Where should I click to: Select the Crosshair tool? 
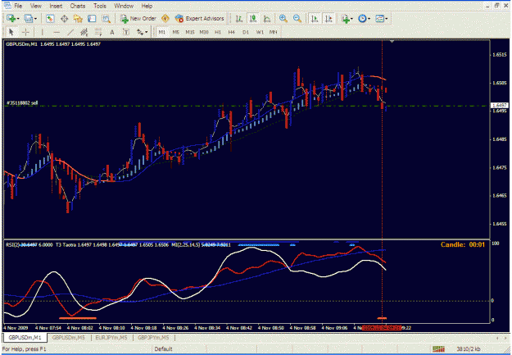[x=25, y=32]
